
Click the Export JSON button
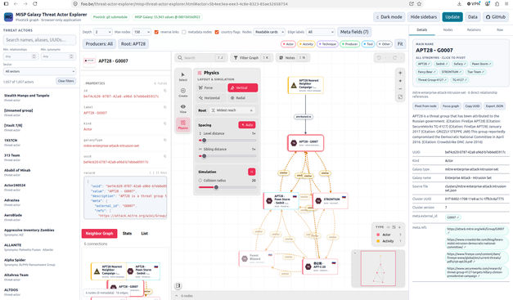tap(494, 106)
